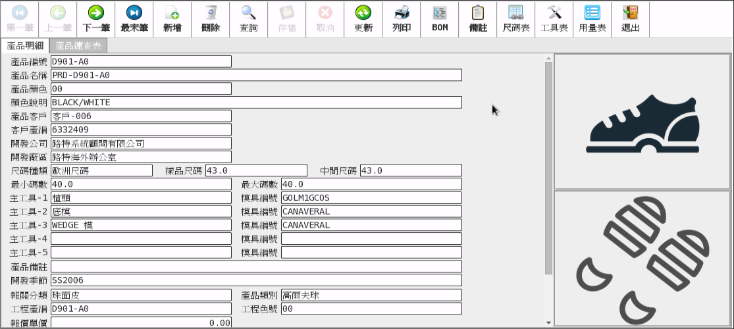Go to previous record (上一筆)

57,19
